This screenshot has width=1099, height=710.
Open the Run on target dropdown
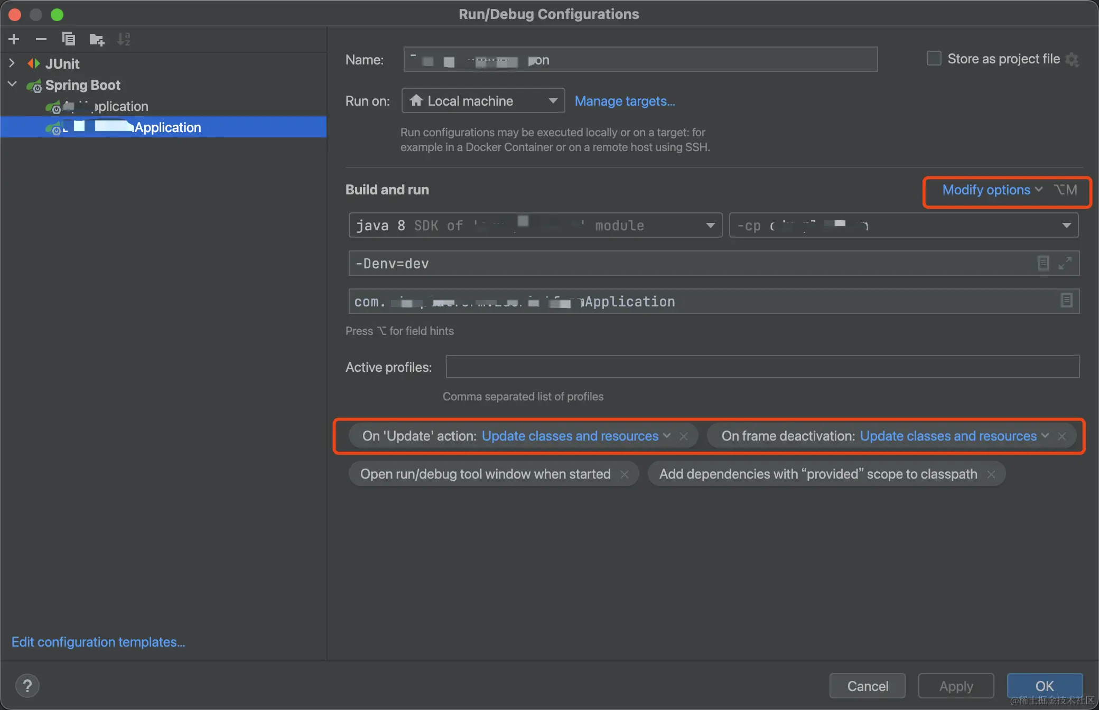[x=552, y=100]
